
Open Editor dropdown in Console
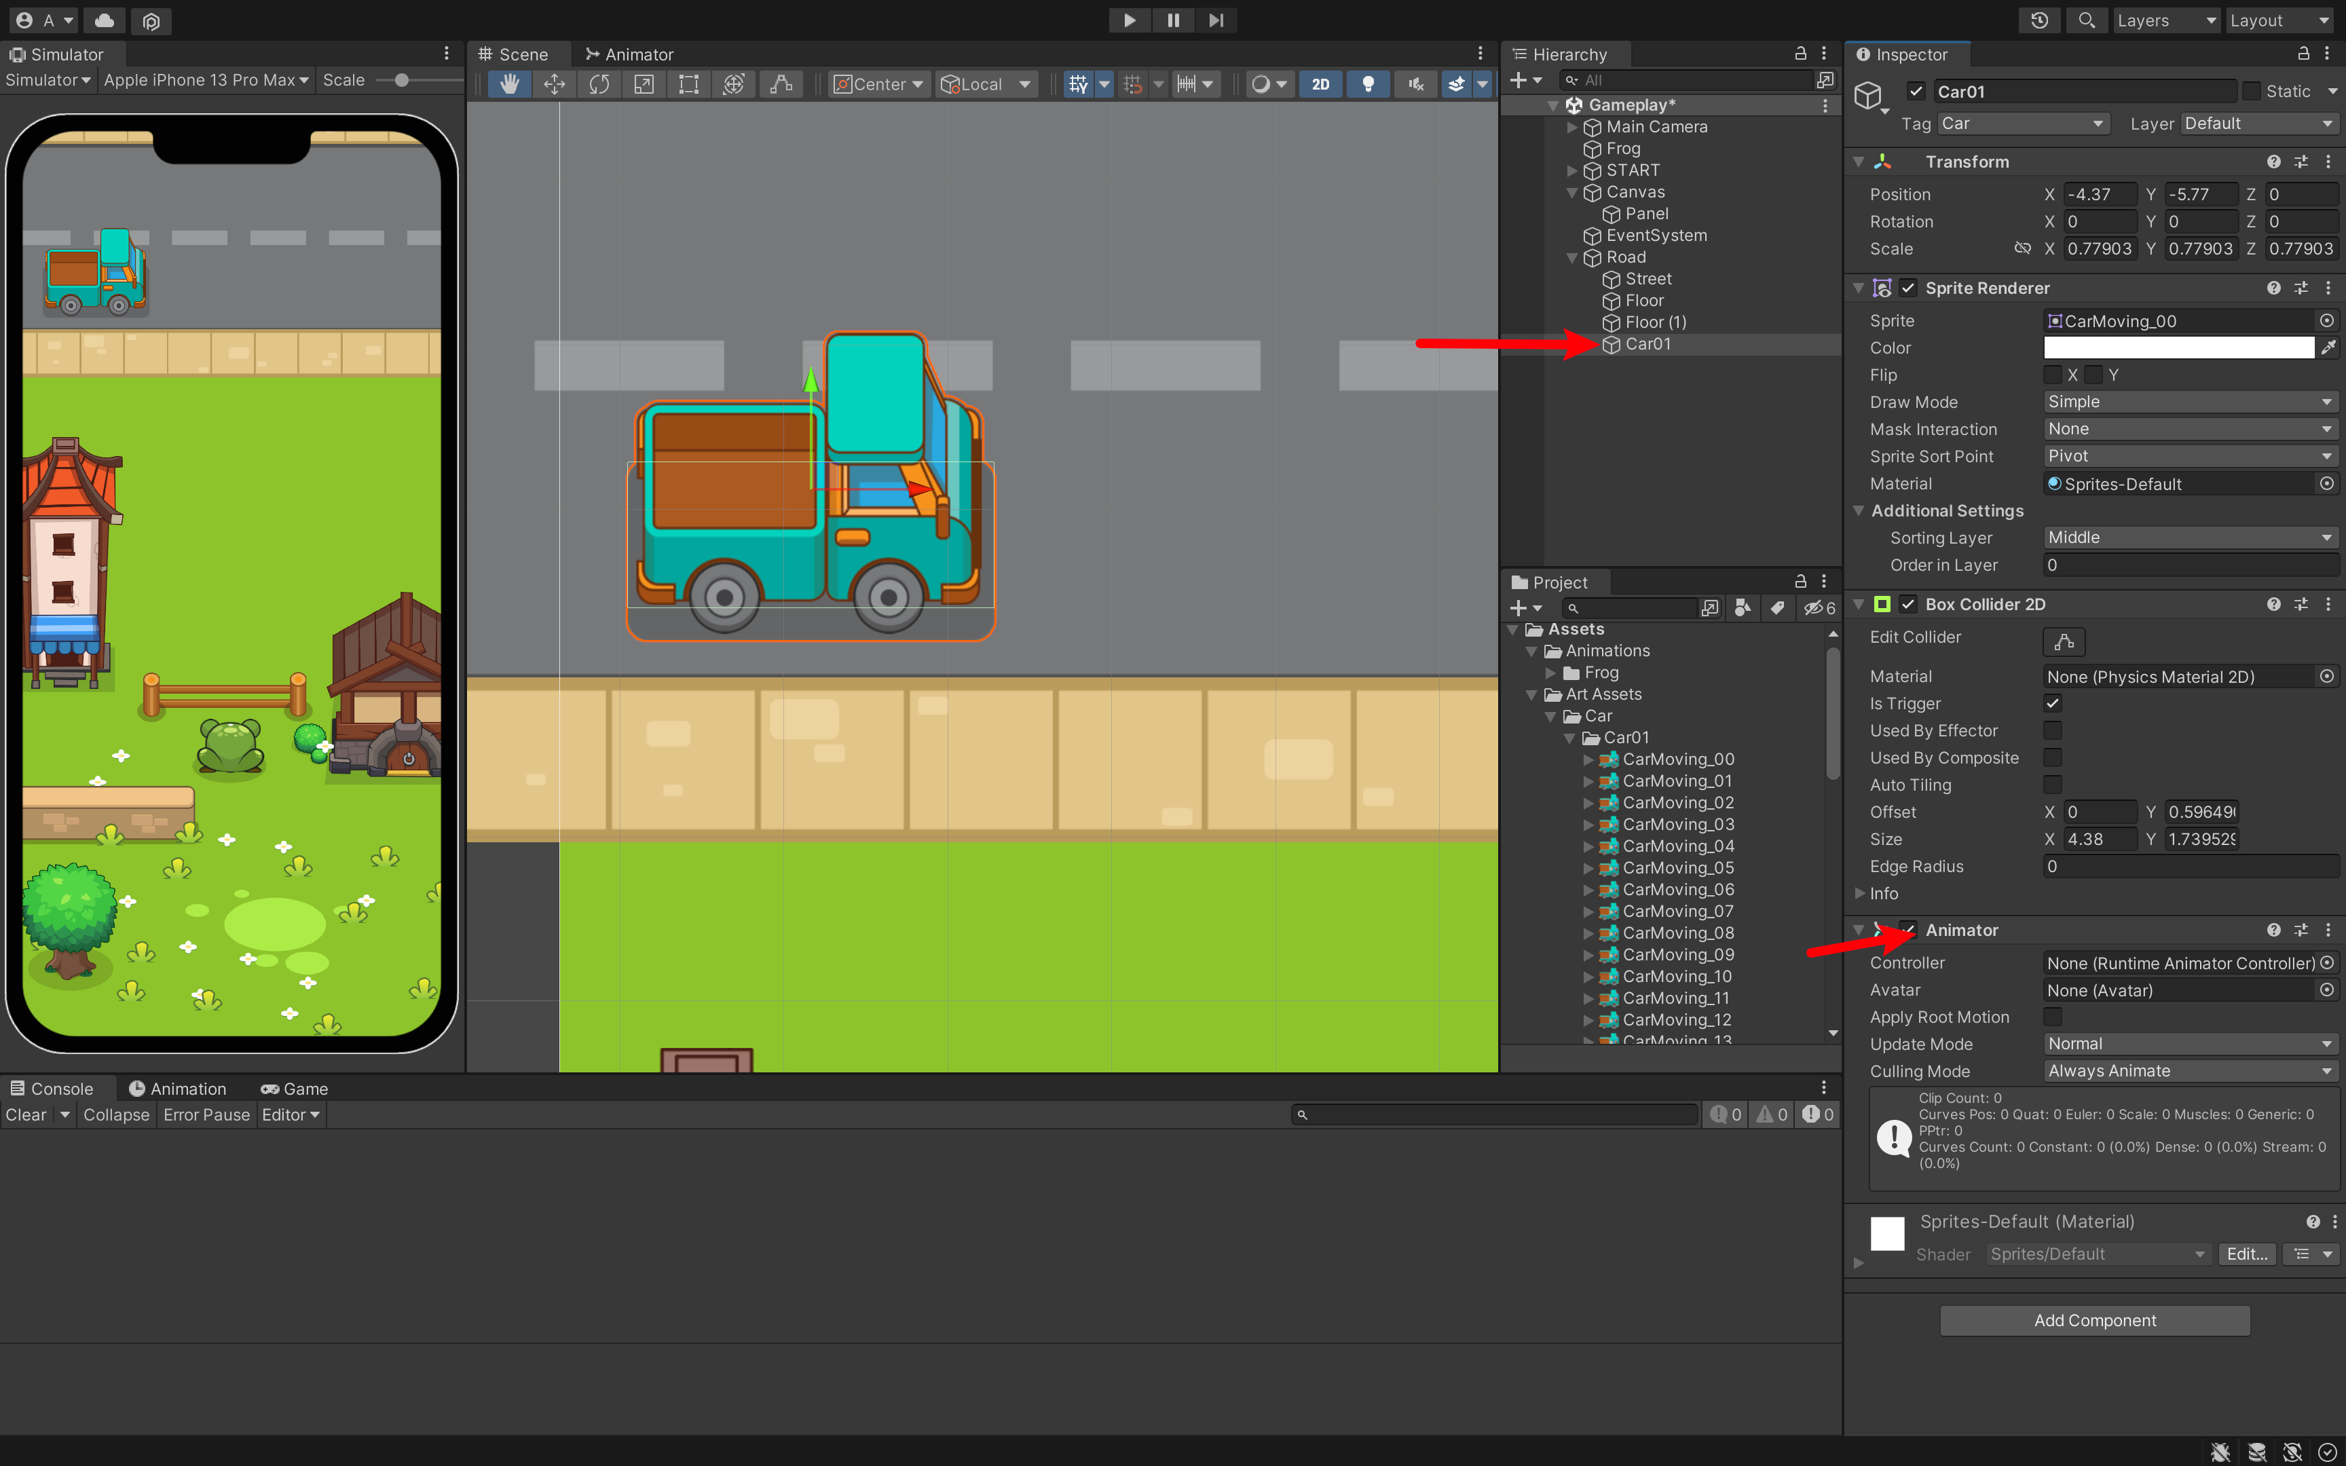(291, 1115)
